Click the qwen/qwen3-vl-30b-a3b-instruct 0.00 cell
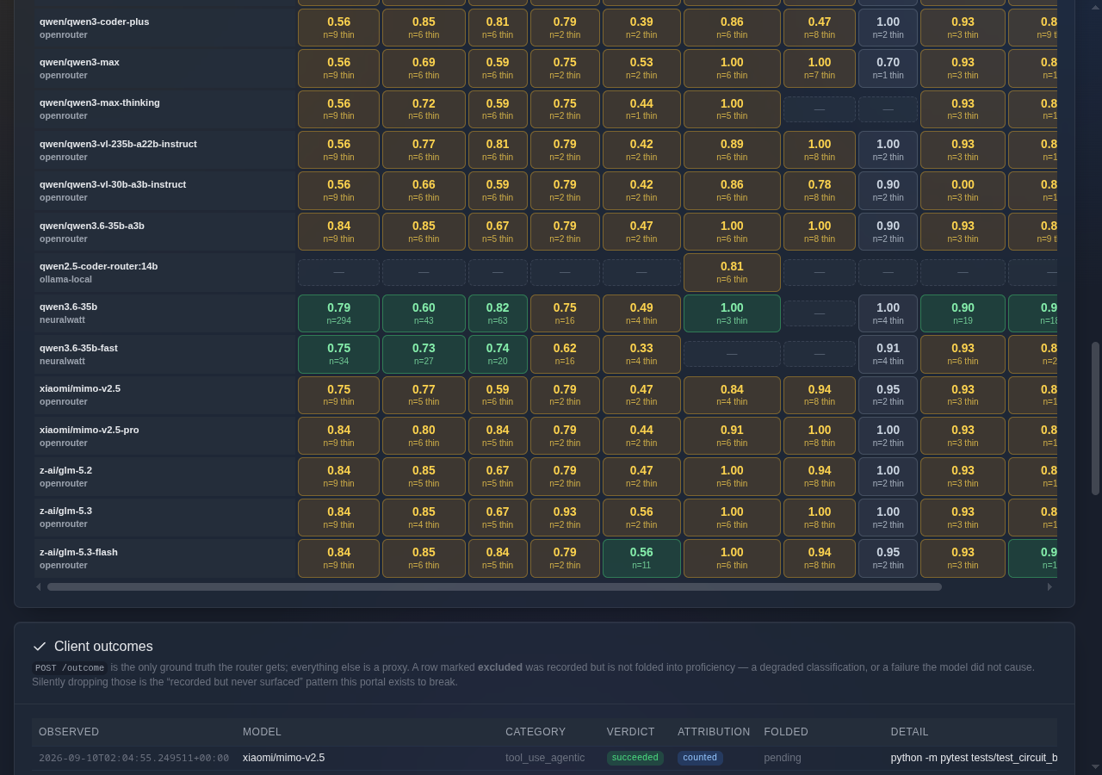Screen dimensions: 1102x775 pyautogui.click(x=963, y=190)
